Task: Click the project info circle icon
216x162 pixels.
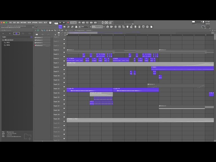Action: pyautogui.click(x=147, y=27)
